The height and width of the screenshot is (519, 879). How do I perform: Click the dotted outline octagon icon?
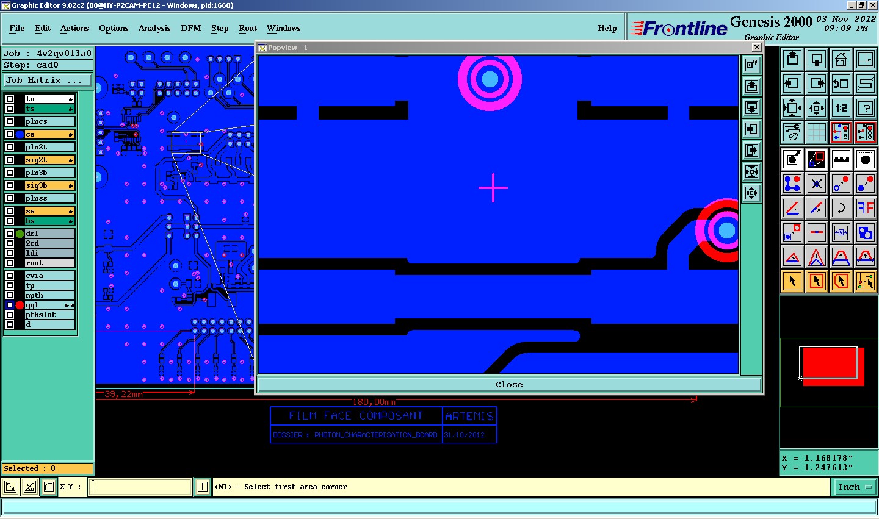tap(866, 159)
